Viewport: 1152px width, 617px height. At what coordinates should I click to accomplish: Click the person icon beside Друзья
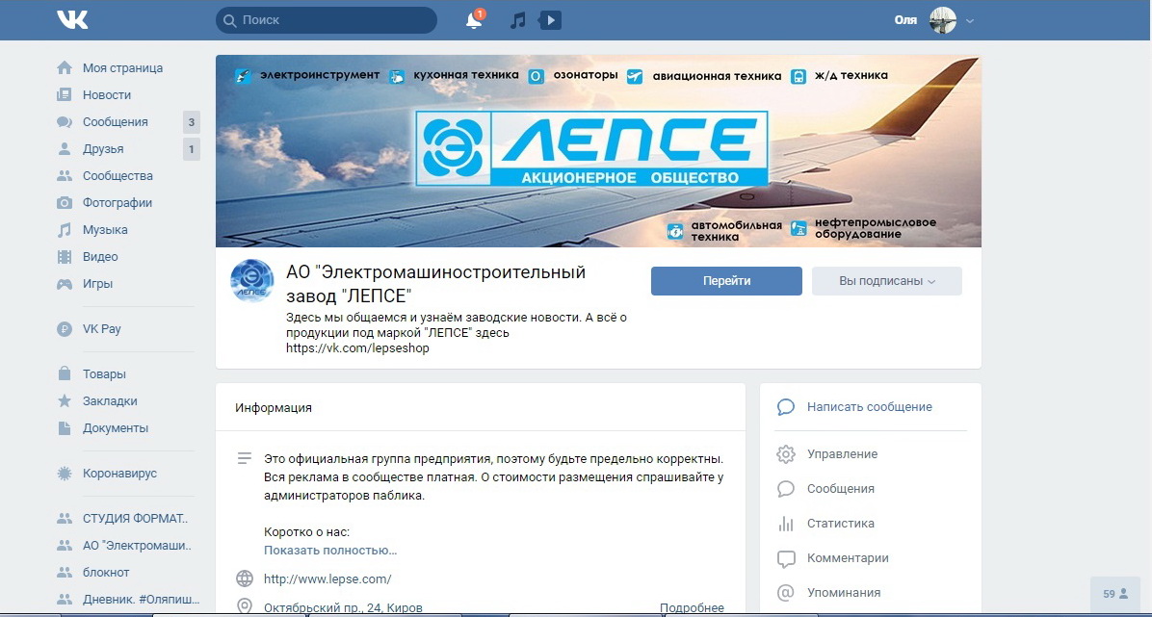click(65, 149)
